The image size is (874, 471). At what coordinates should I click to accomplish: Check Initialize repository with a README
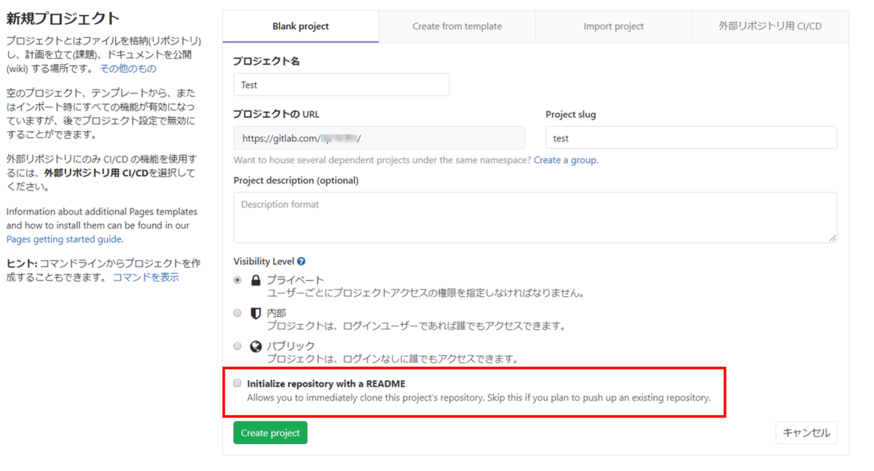pos(237,382)
